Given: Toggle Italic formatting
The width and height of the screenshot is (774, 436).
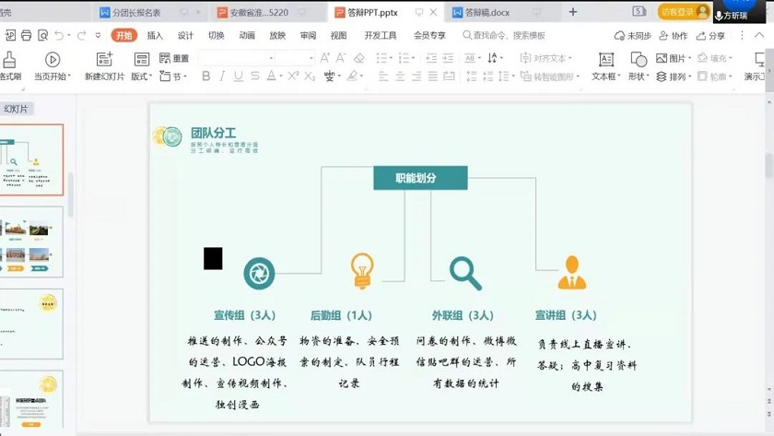Looking at the screenshot, I should click(x=223, y=76).
